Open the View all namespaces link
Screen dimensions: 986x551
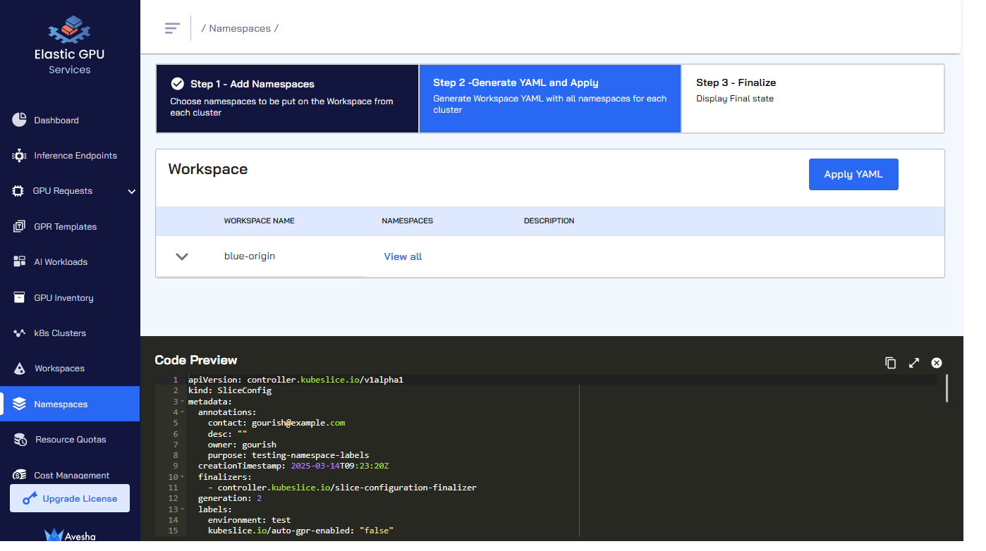(403, 256)
